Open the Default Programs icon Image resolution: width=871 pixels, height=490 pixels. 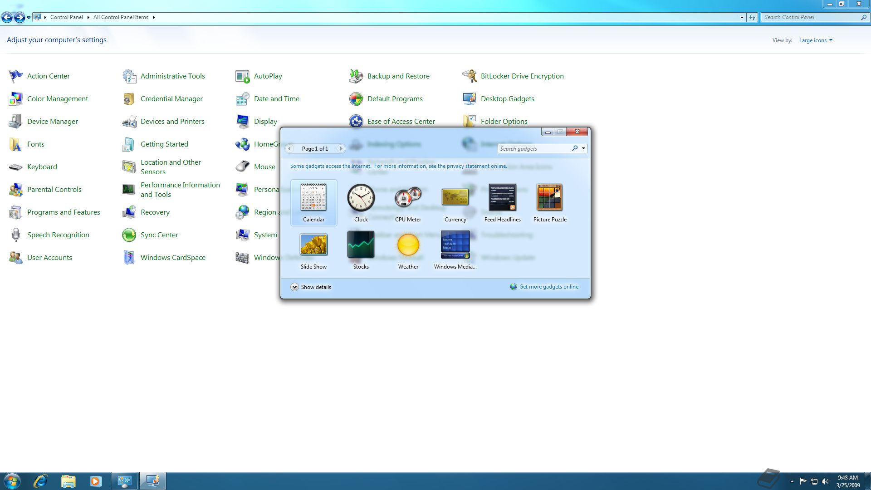pos(356,99)
